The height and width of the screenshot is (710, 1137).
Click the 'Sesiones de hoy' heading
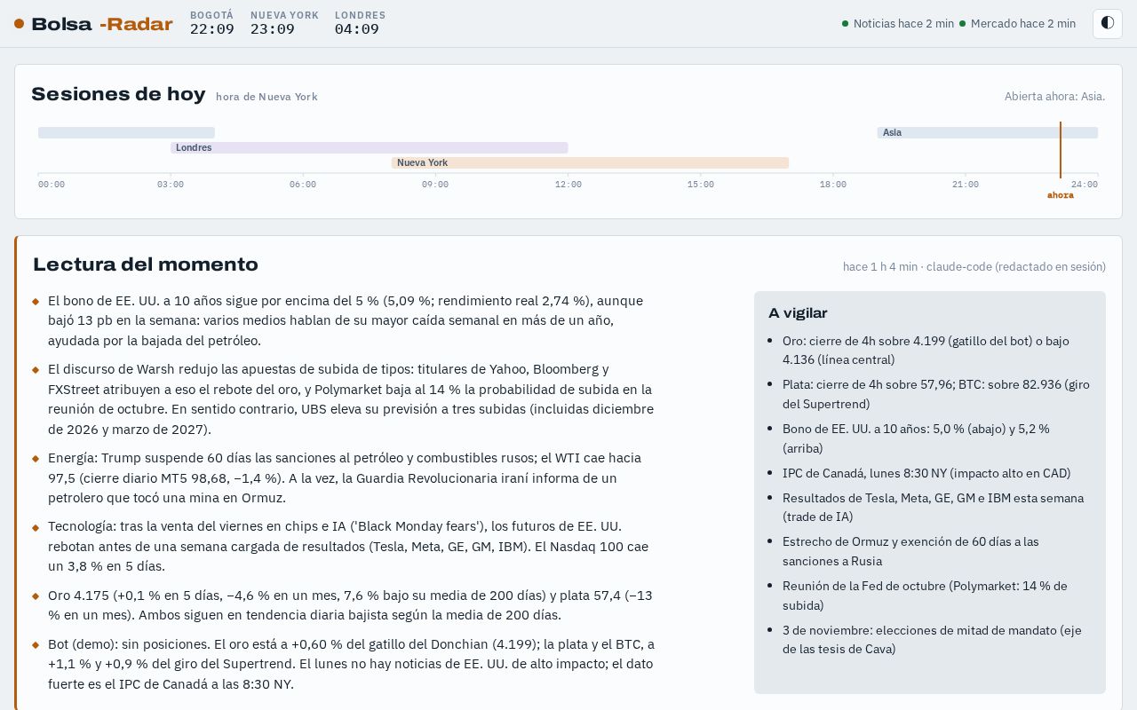118,94
